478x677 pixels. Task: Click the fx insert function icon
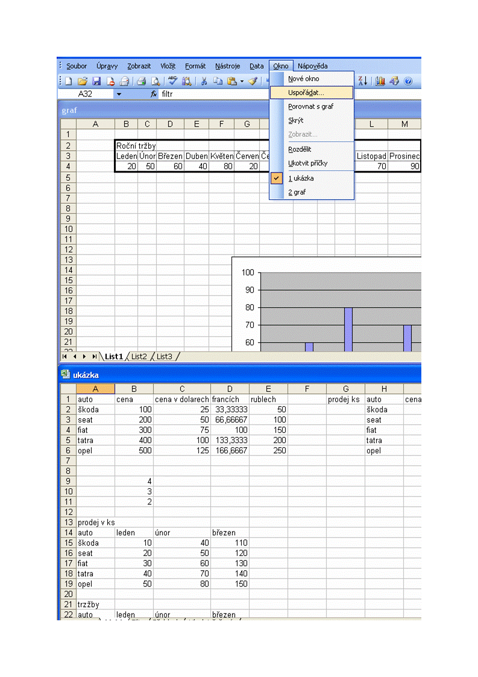point(154,94)
